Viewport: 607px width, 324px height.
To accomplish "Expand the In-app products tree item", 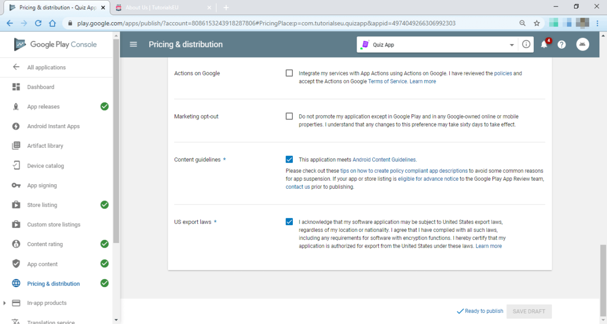I will click(5, 303).
